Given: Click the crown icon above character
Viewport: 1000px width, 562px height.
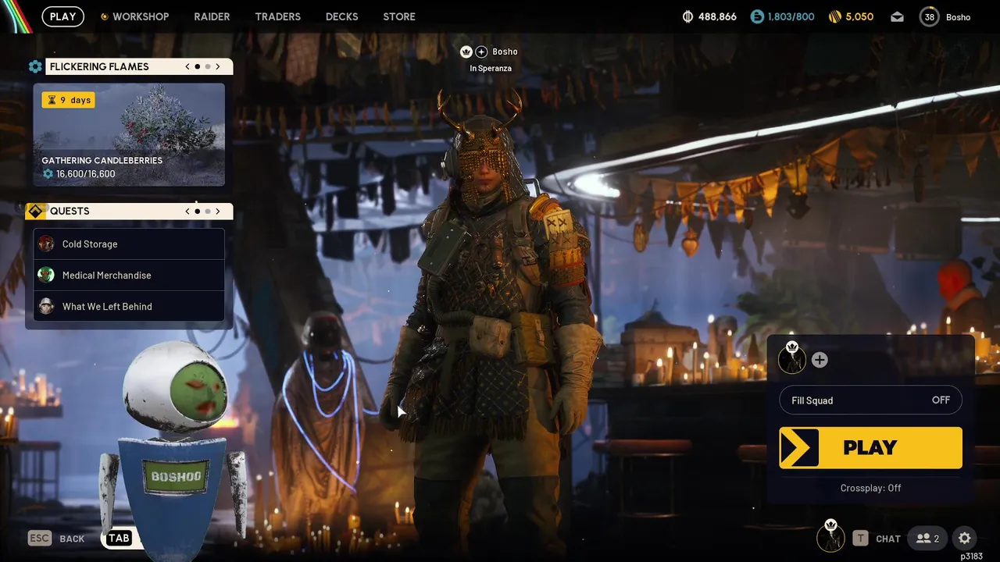Looking at the screenshot, I should tap(466, 52).
